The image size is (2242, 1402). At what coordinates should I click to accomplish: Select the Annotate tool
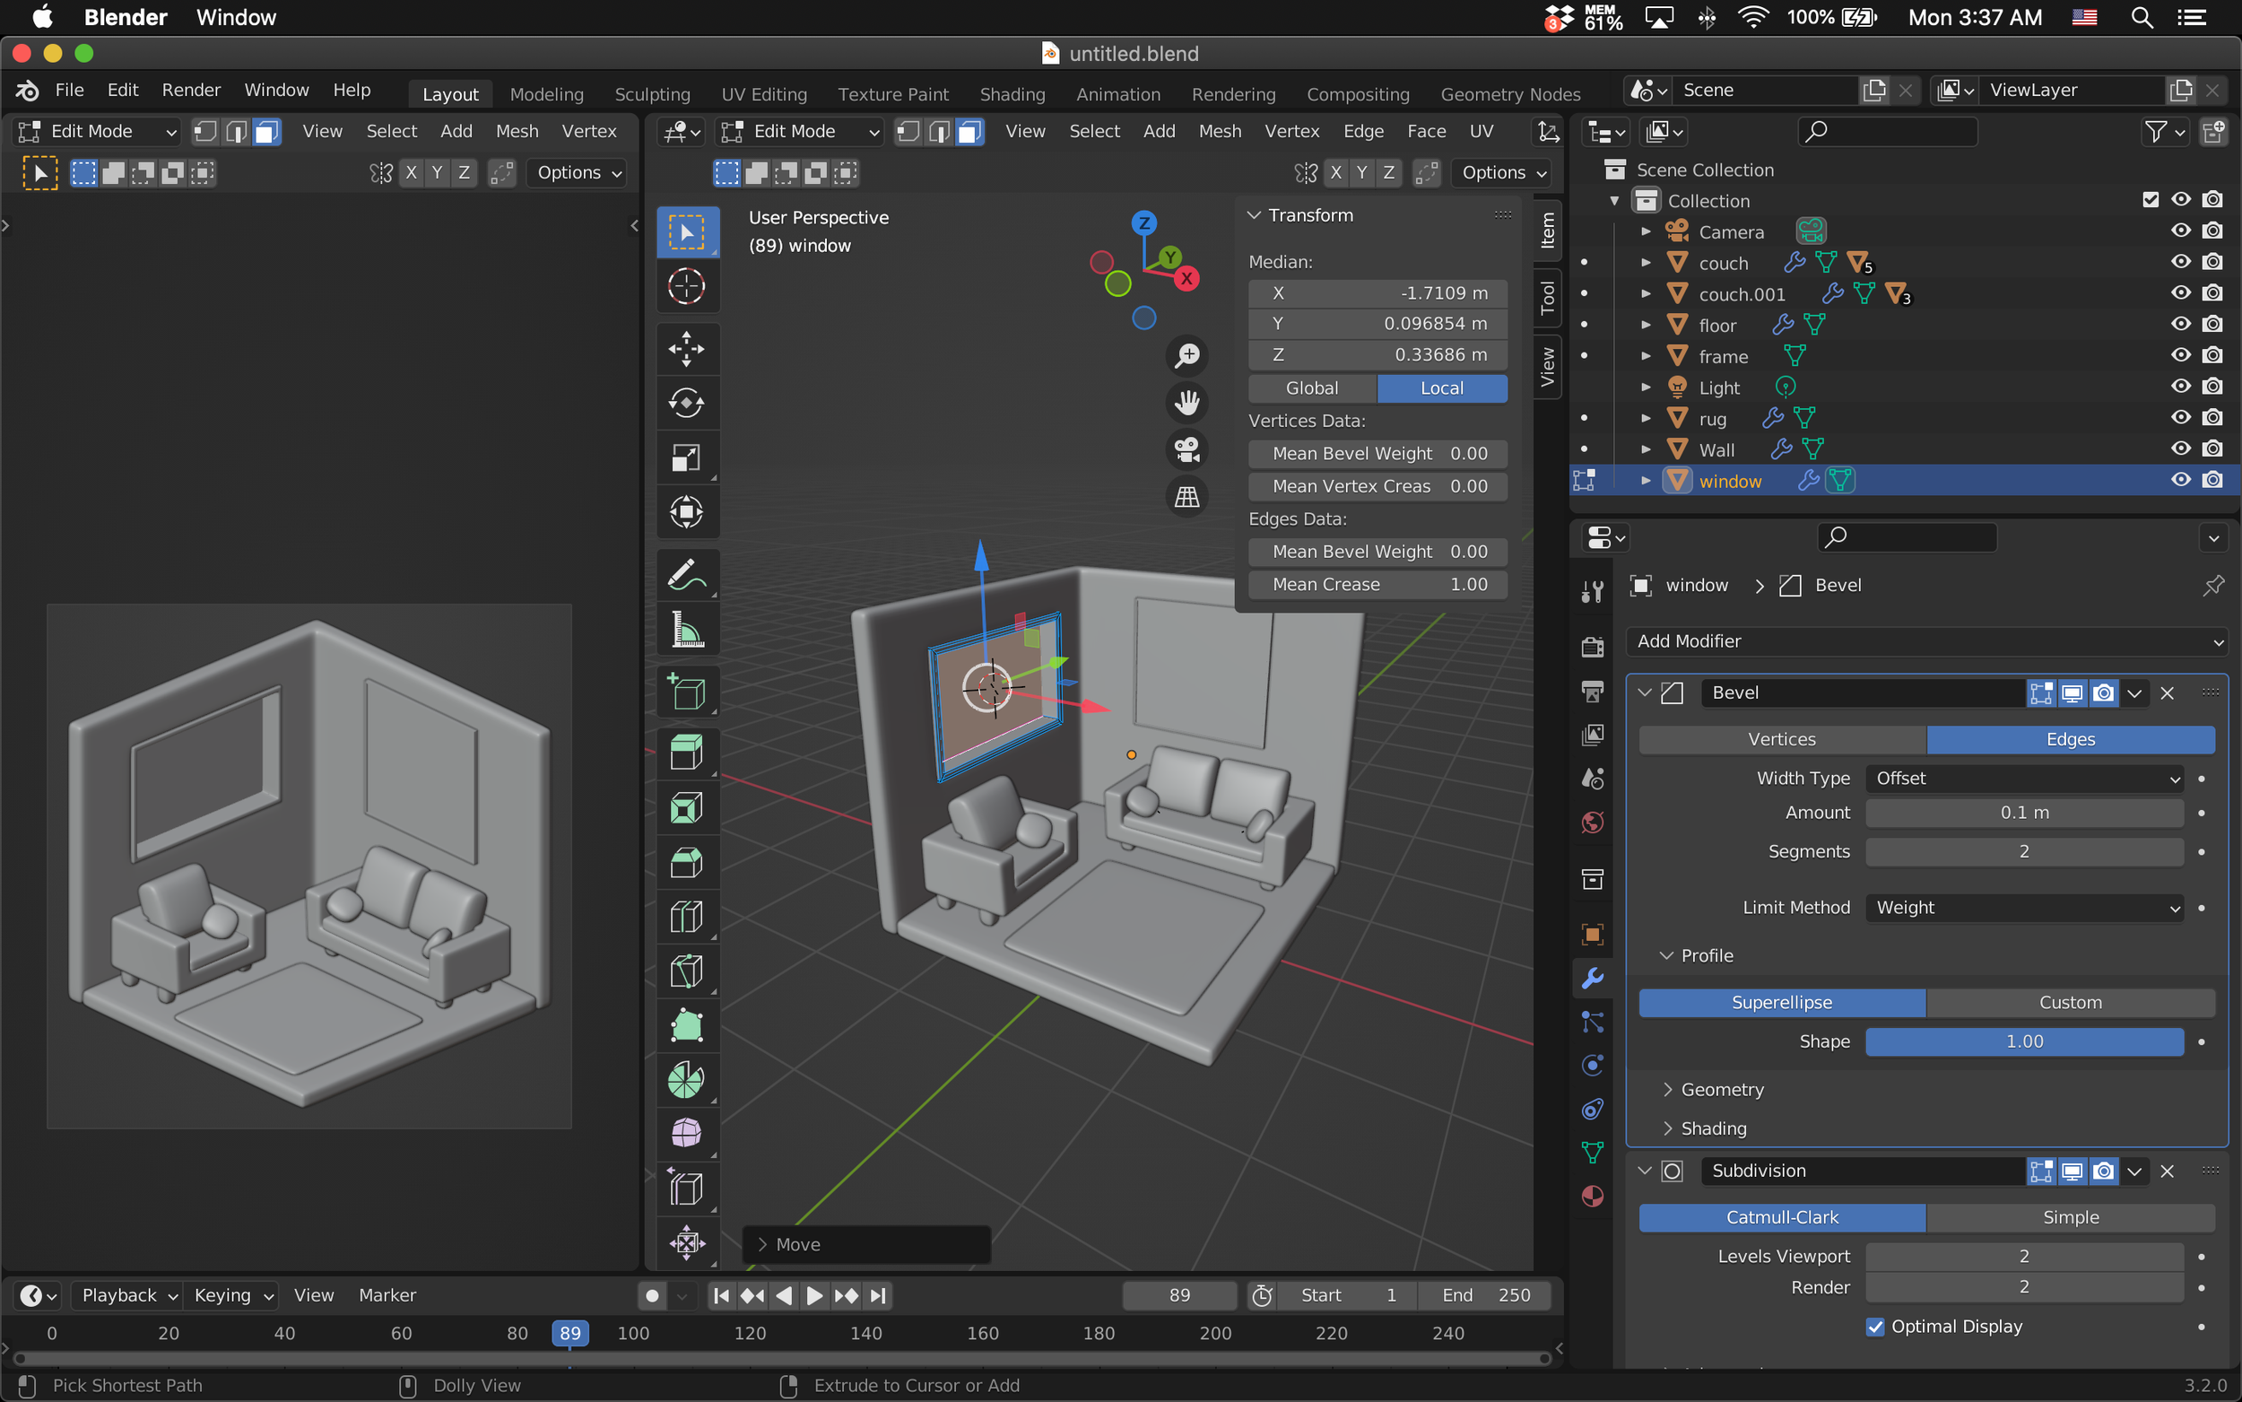(687, 575)
